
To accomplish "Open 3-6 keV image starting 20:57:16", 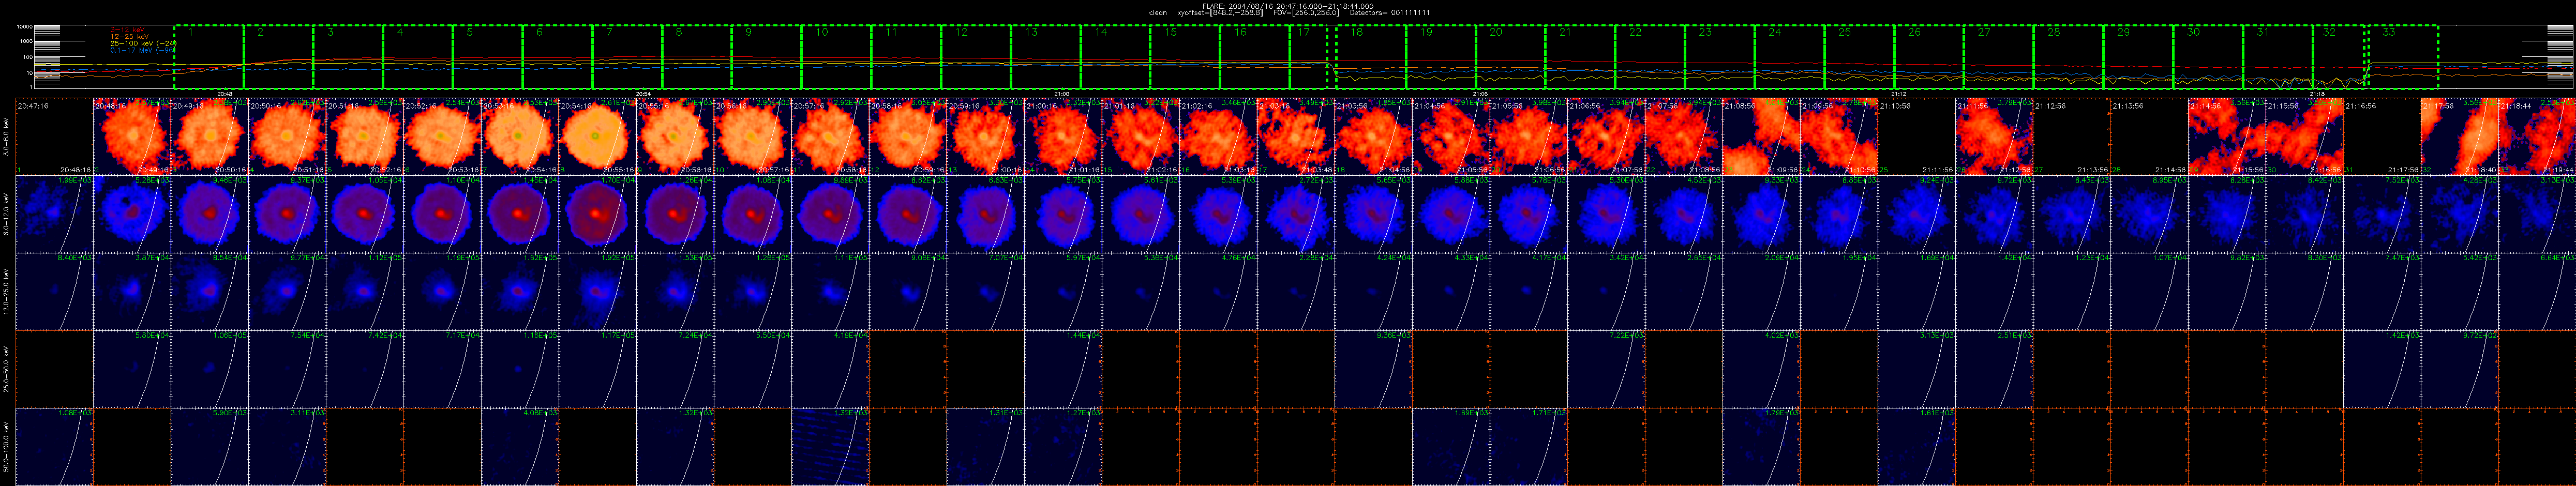I will point(830,137).
